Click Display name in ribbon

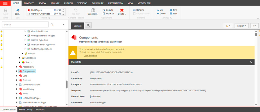click(x=141, y=13)
